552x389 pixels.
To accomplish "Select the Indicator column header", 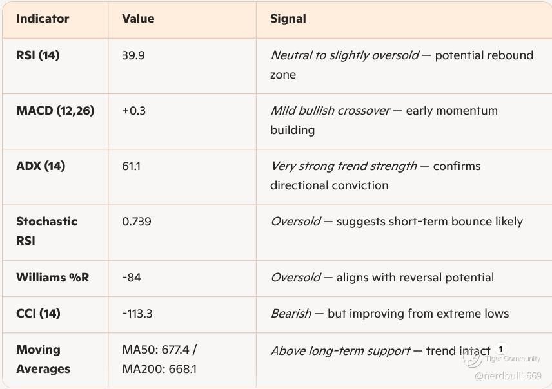I will [x=43, y=19].
